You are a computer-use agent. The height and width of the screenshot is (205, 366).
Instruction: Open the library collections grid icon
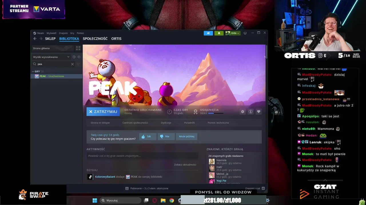pyautogui.click(x=78, y=48)
